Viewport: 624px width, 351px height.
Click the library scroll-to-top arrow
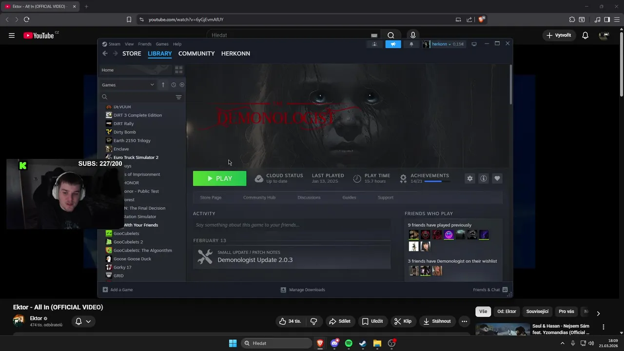tap(163, 85)
